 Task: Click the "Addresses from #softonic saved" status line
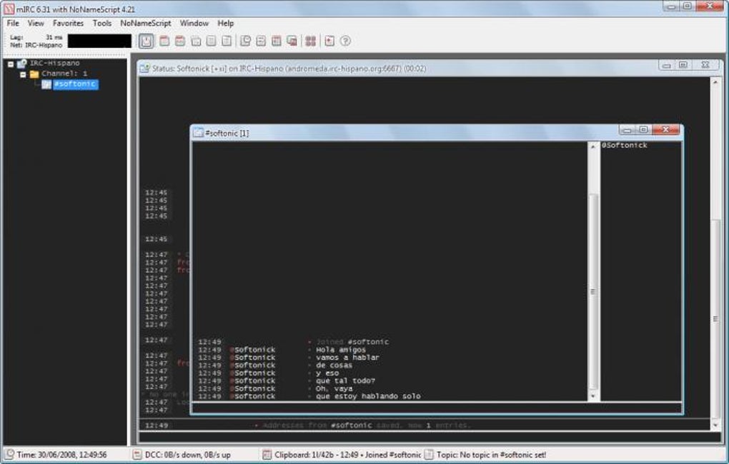[x=367, y=425]
